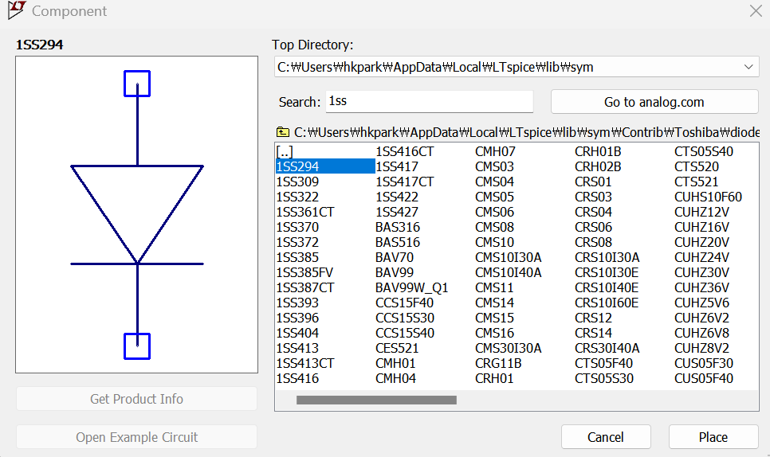Pick the BAS316 diode

coord(398,228)
